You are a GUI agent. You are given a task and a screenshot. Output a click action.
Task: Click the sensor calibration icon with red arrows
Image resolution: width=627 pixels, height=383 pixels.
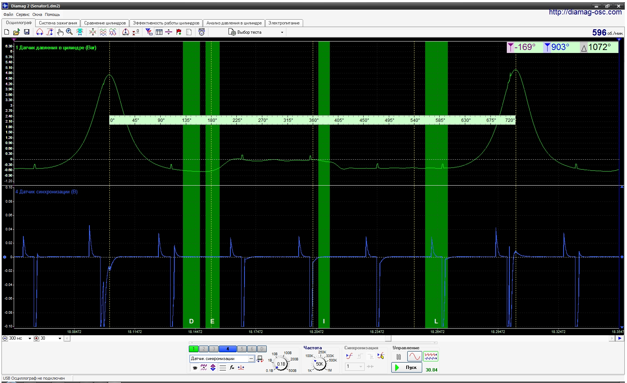pos(260,359)
